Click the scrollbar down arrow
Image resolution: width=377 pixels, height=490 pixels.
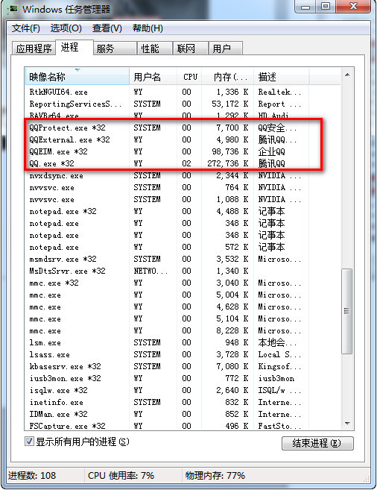[347, 424]
